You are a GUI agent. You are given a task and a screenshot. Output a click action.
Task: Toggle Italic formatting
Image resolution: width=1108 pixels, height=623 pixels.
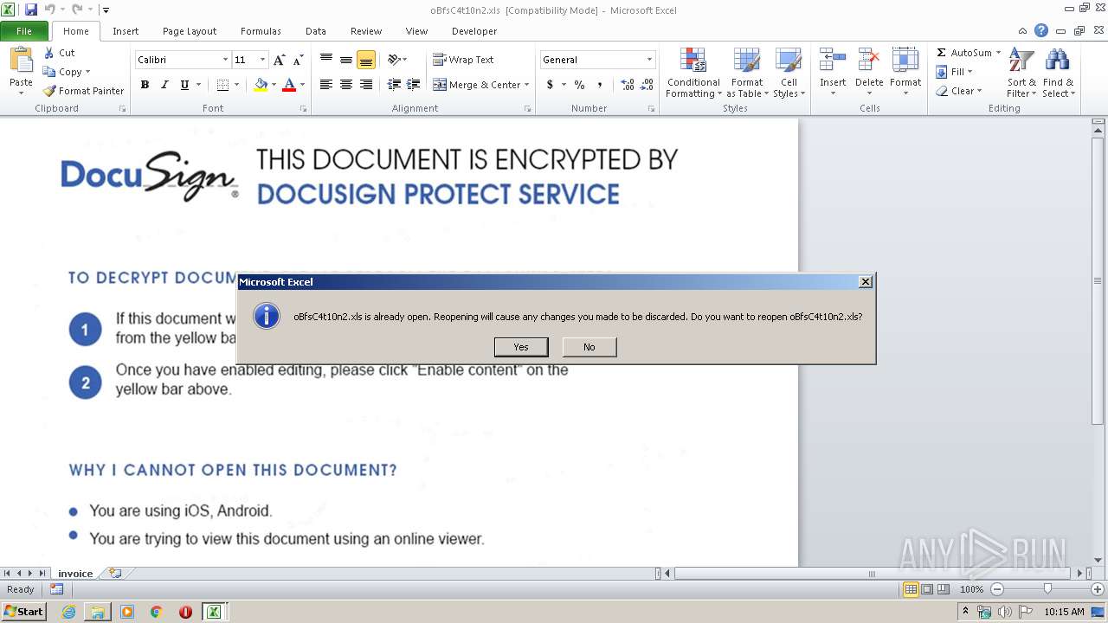164,85
